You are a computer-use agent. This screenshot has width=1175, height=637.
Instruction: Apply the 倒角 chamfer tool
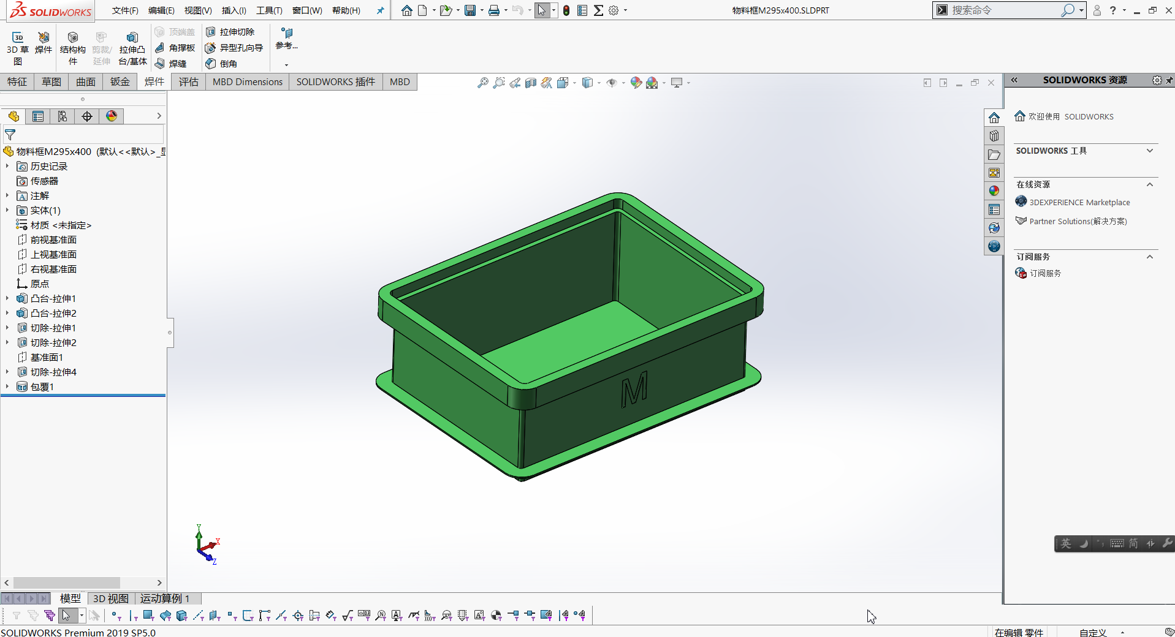click(x=221, y=64)
